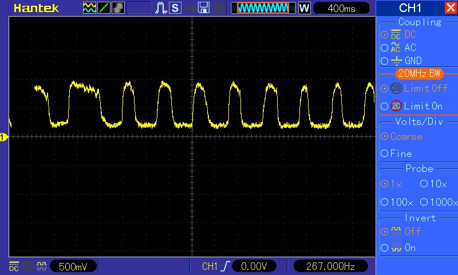The height and width of the screenshot is (275, 458).
Task: Click the DC coupling icon in status bar
Action: tap(13, 266)
